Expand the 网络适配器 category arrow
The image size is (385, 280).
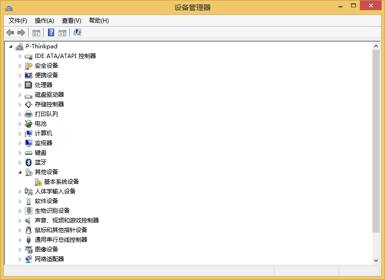pyautogui.click(x=20, y=259)
